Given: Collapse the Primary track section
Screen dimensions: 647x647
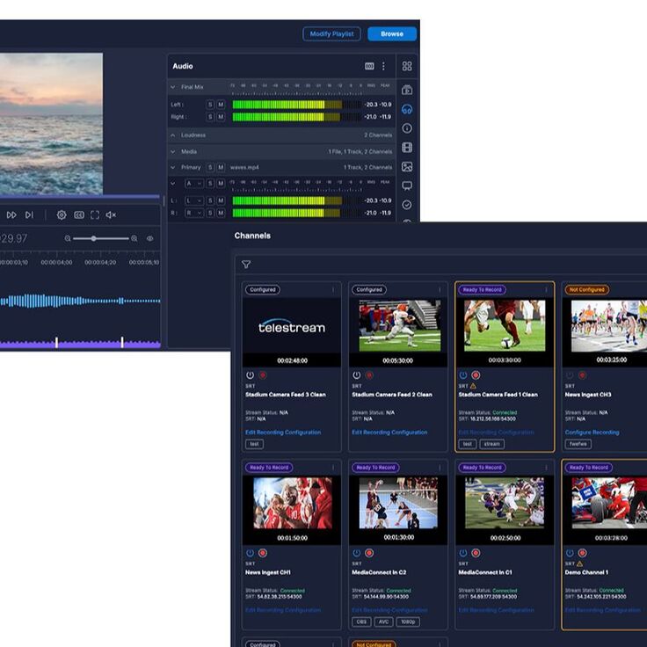Looking at the screenshot, I should click(x=173, y=168).
